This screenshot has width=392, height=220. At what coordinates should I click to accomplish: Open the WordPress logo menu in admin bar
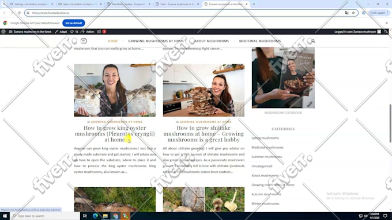click(x=3, y=32)
